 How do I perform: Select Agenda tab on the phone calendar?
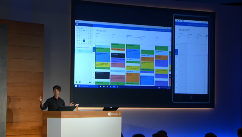click(189, 24)
